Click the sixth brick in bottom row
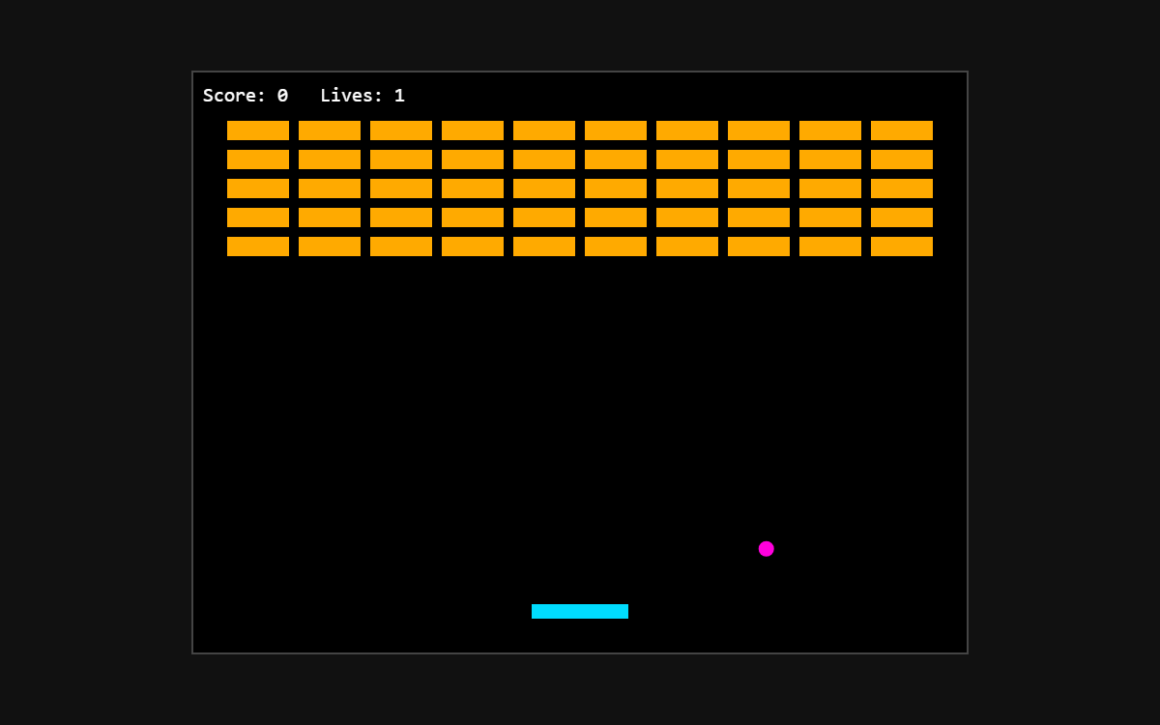Screen dimensions: 1160x725 616,246
